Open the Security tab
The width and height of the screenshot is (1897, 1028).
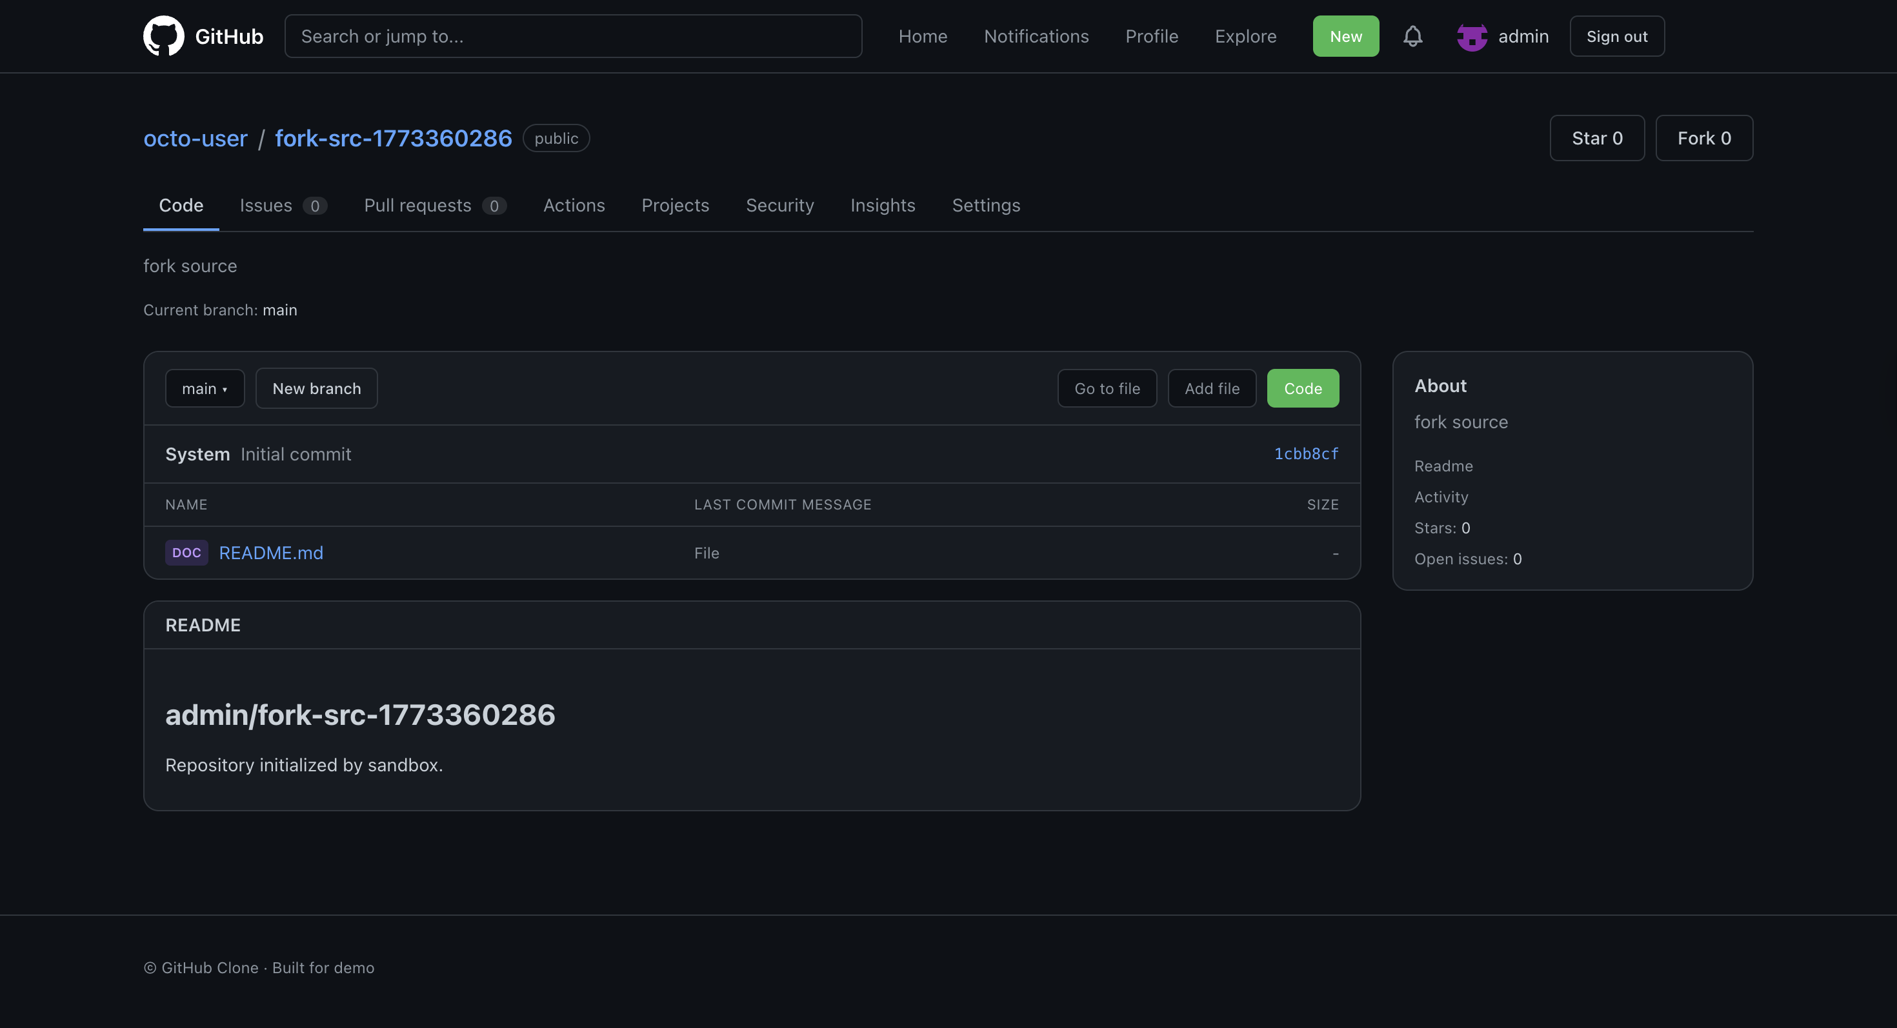click(x=780, y=205)
